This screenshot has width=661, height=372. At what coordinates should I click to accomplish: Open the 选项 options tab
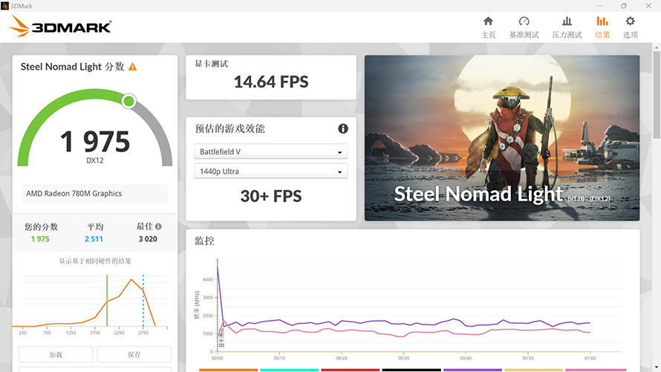631,27
